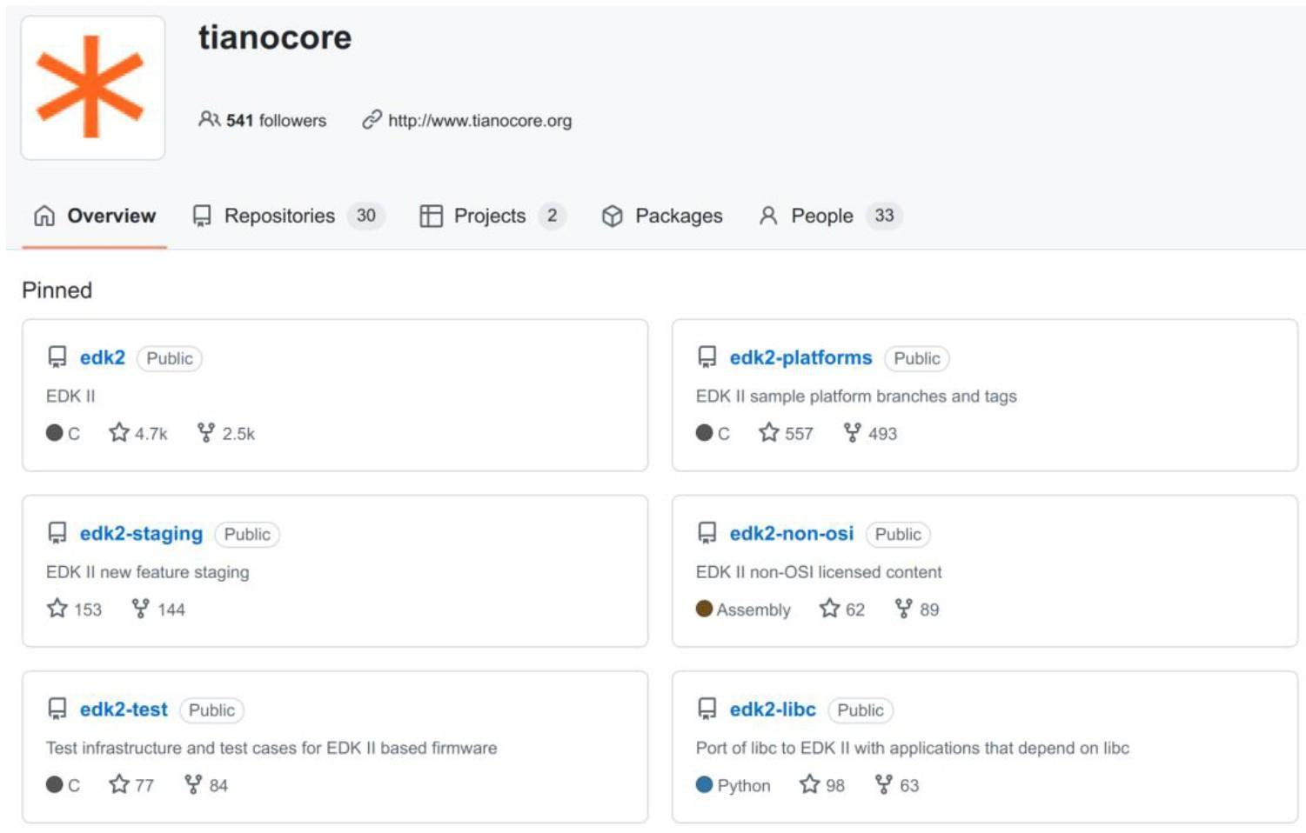The width and height of the screenshot is (1306, 833).
Task: Click the fork icon on edk2-libc
Action: (884, 784)
